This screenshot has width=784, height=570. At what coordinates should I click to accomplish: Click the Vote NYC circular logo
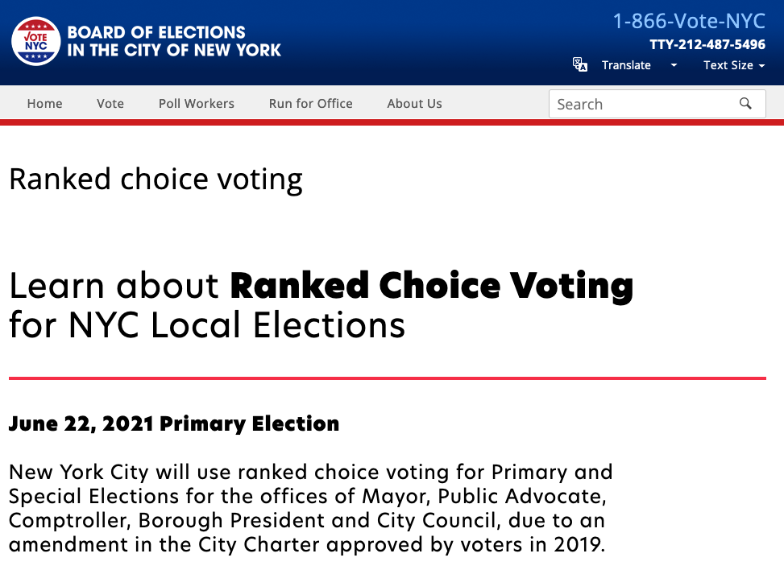click(36, 42)
